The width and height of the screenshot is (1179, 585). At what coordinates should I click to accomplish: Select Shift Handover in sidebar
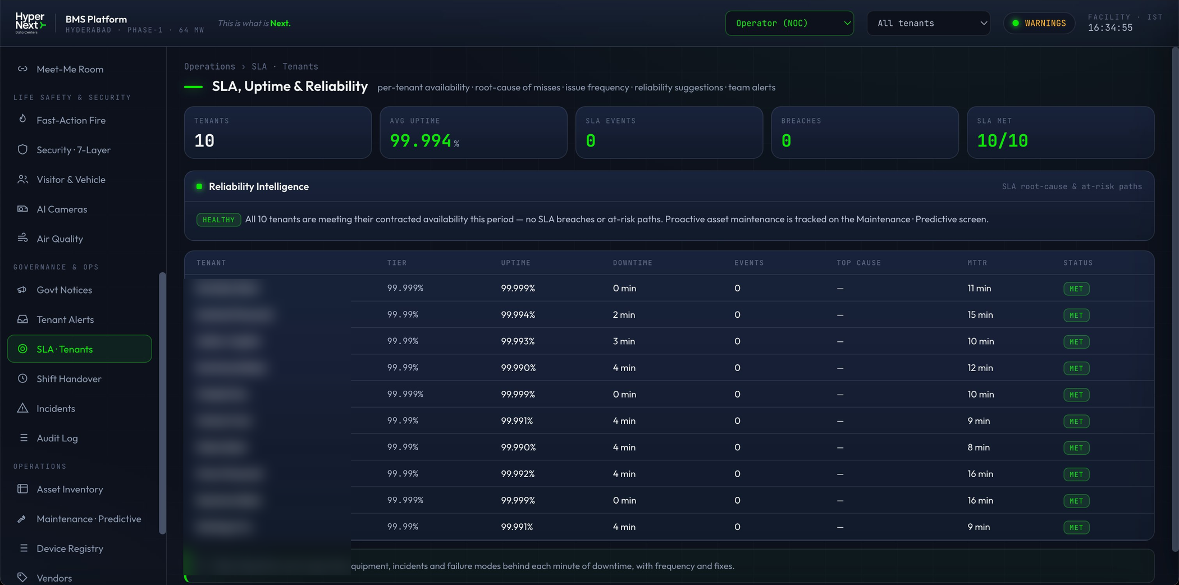pos(79,379)
